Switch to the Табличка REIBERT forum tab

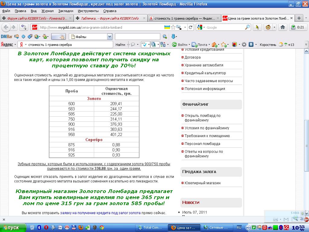pyautogui.click(x=110, y=18)
